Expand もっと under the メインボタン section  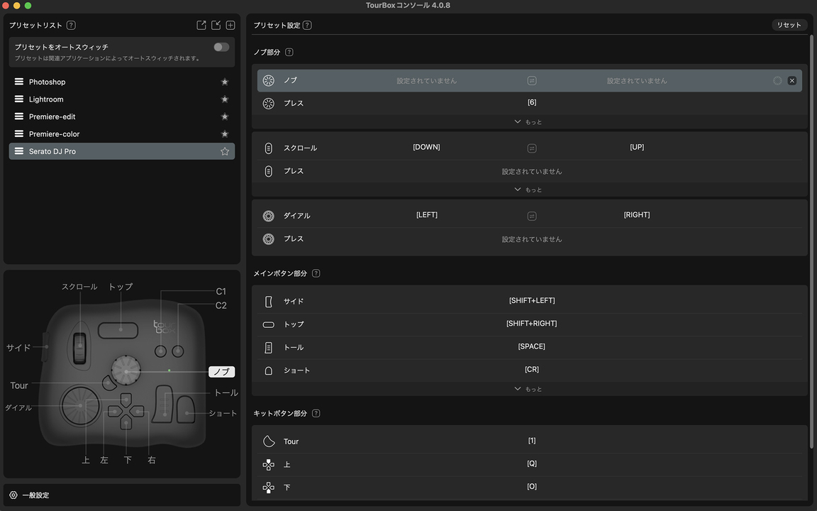528,389
